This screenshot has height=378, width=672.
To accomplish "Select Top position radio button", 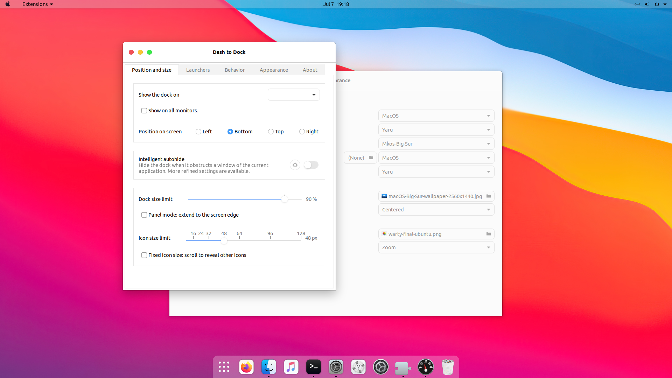I will click(271, 132).
